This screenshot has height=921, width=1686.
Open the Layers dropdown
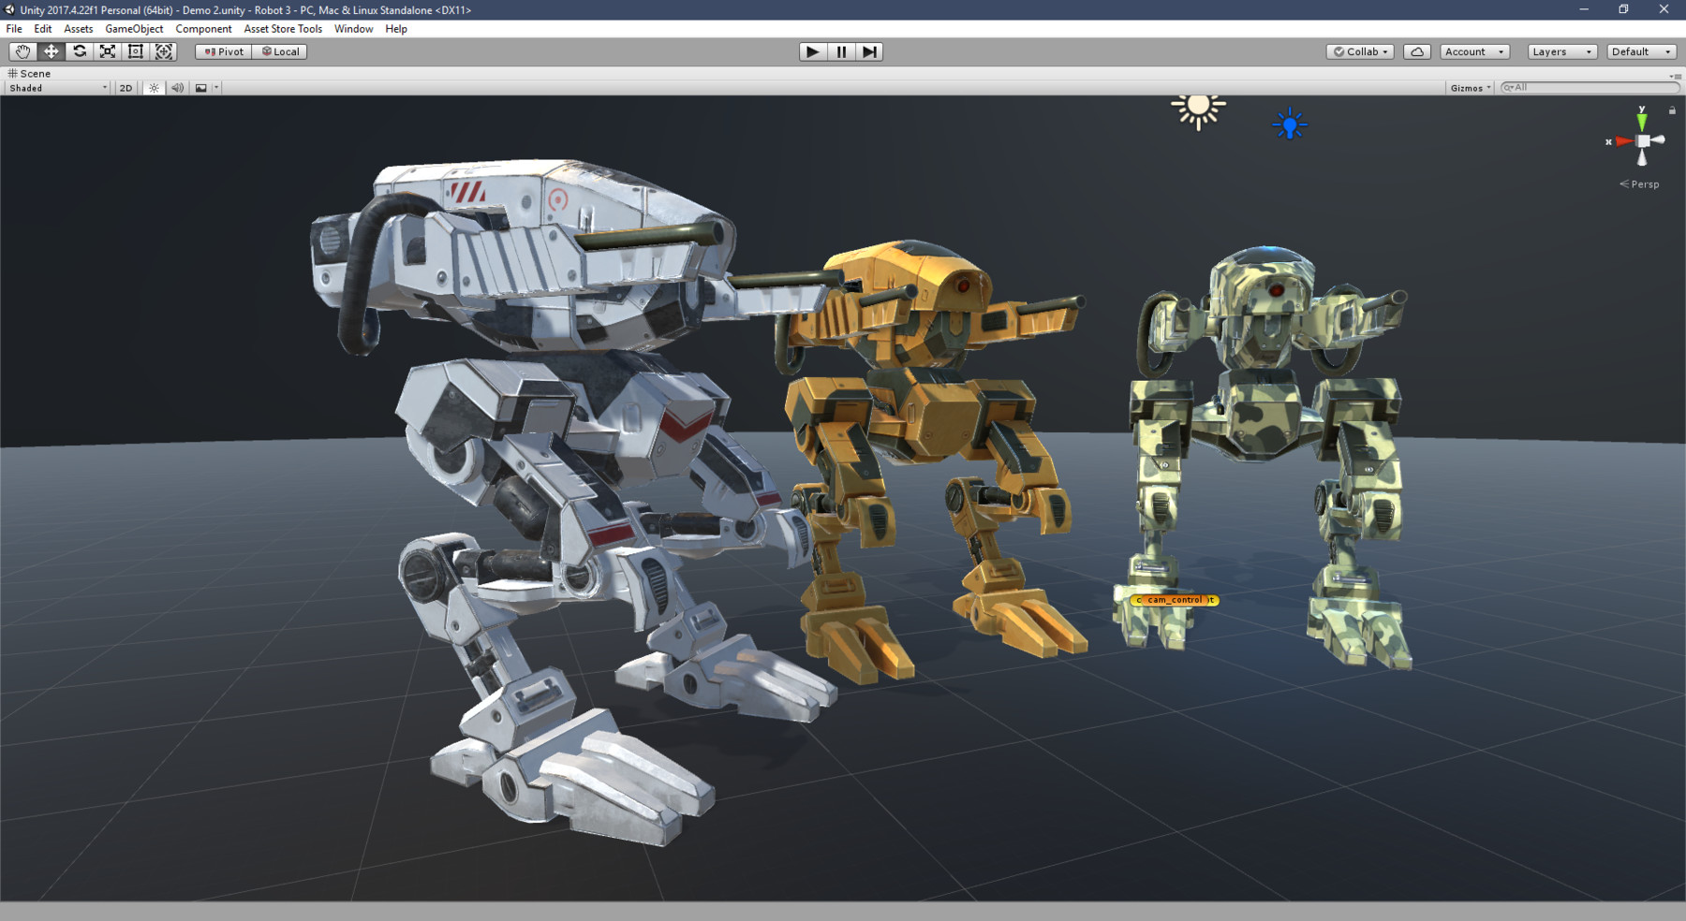(x=1560, y=51)
